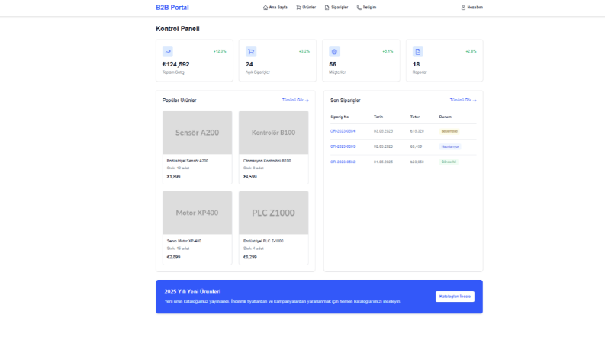The image size is (605, 340).
Task: Click the B2B Portal logo
Action: pos(172,8)
